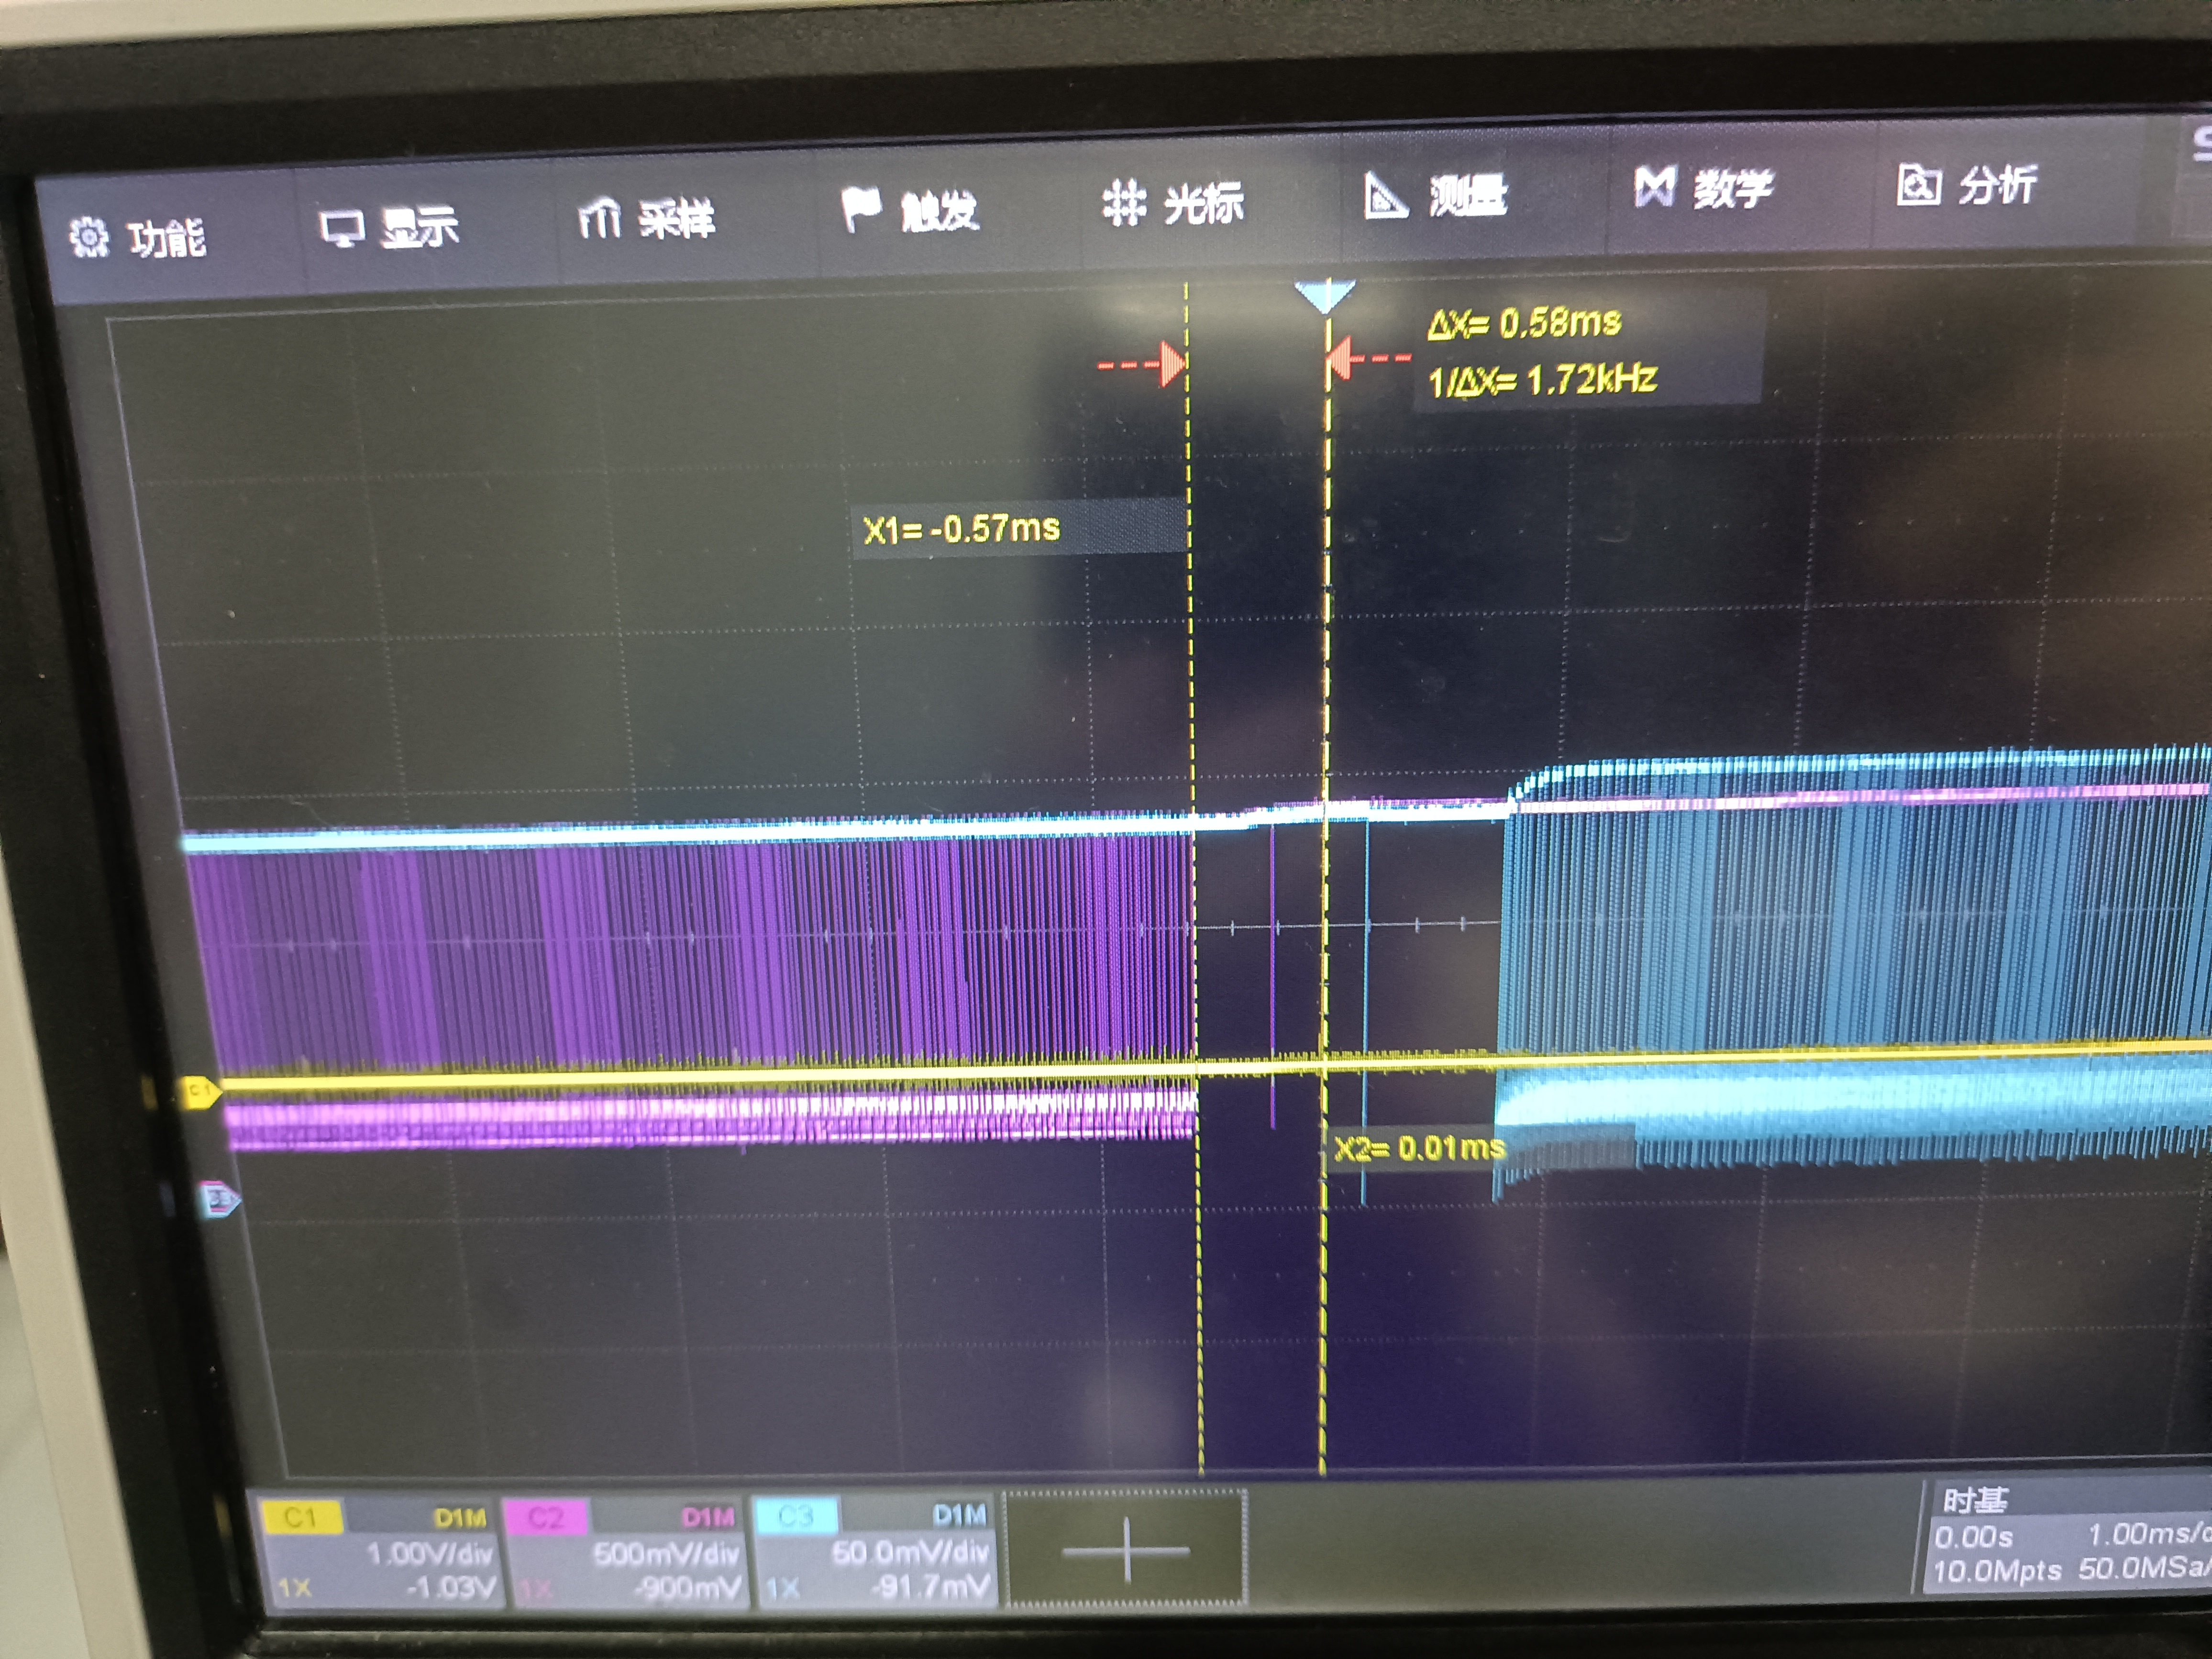Viewport: 2212px width, 1659px height.
Task: Click the C3 offset -91.7mV value
Action: (930, 1586)
